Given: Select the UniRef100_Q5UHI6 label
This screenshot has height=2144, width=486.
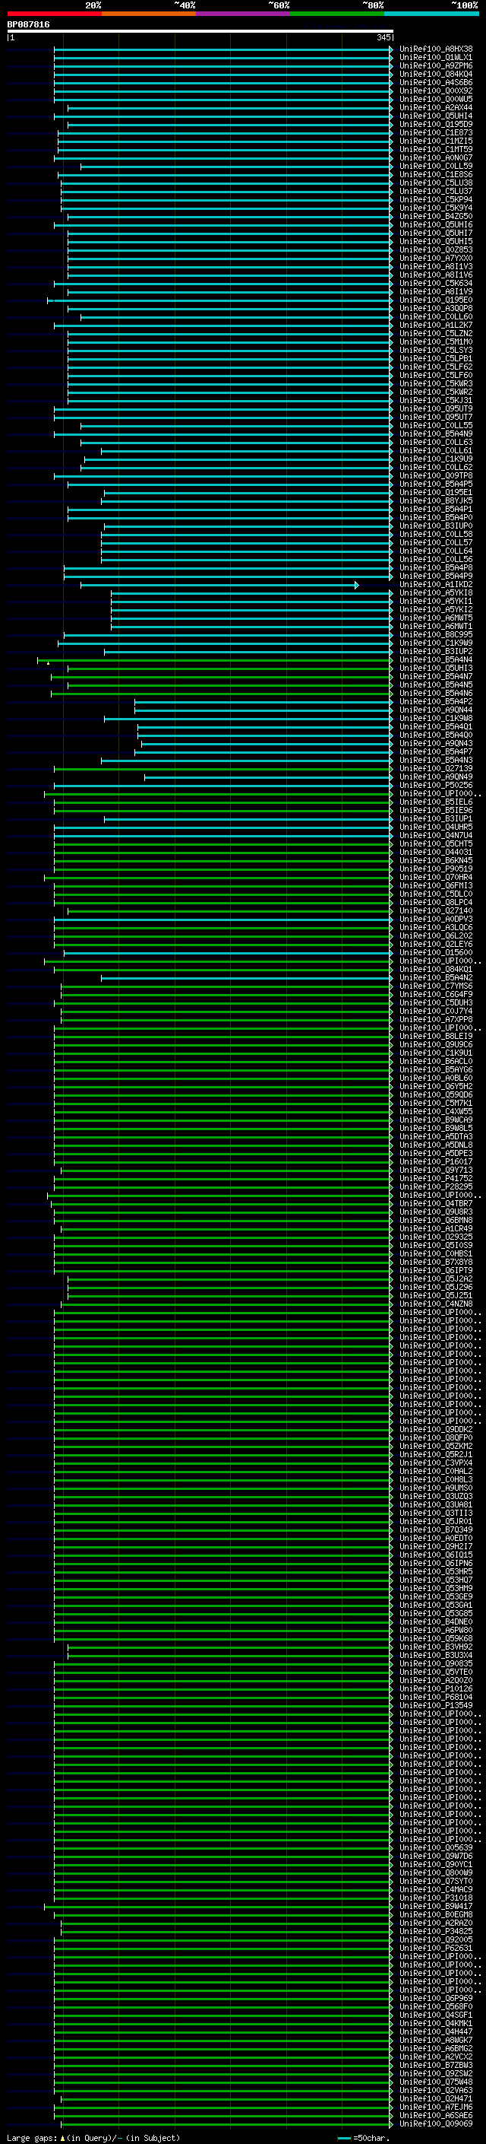Looking at the screenshot, I should pos(435,224).
